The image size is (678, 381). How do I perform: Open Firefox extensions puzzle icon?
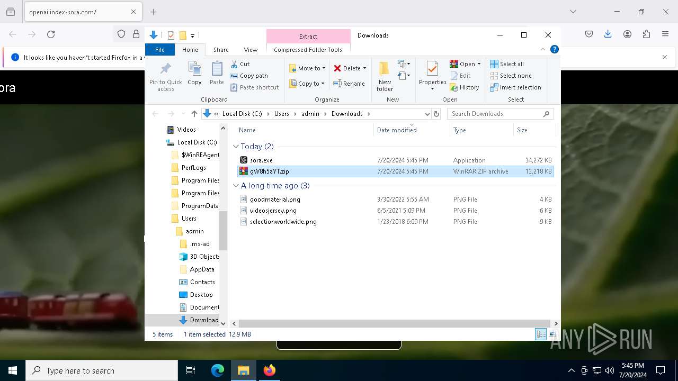pos(646,34)
